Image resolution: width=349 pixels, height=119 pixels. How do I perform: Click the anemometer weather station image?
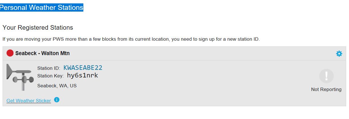[x=20, y=77]
